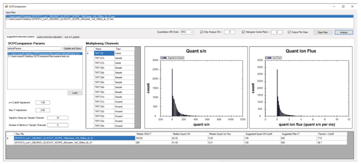Click the Ion Flux legend marker

coord(268,58)
